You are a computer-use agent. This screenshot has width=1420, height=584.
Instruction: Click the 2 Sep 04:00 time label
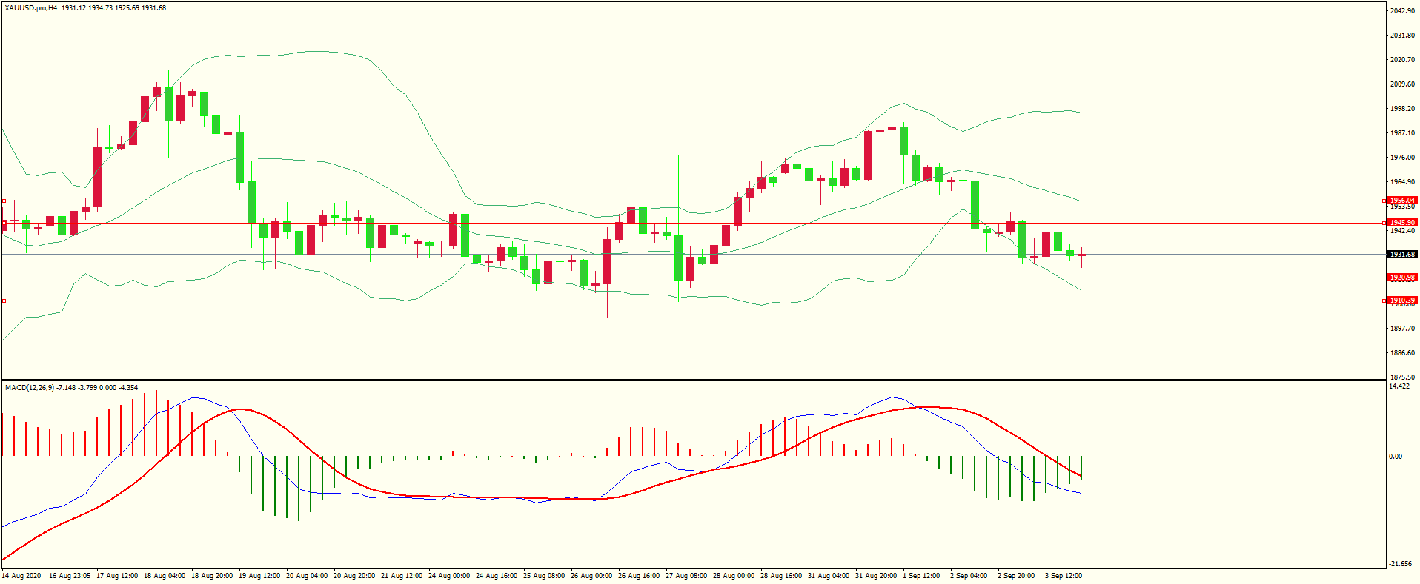point(969,576)
